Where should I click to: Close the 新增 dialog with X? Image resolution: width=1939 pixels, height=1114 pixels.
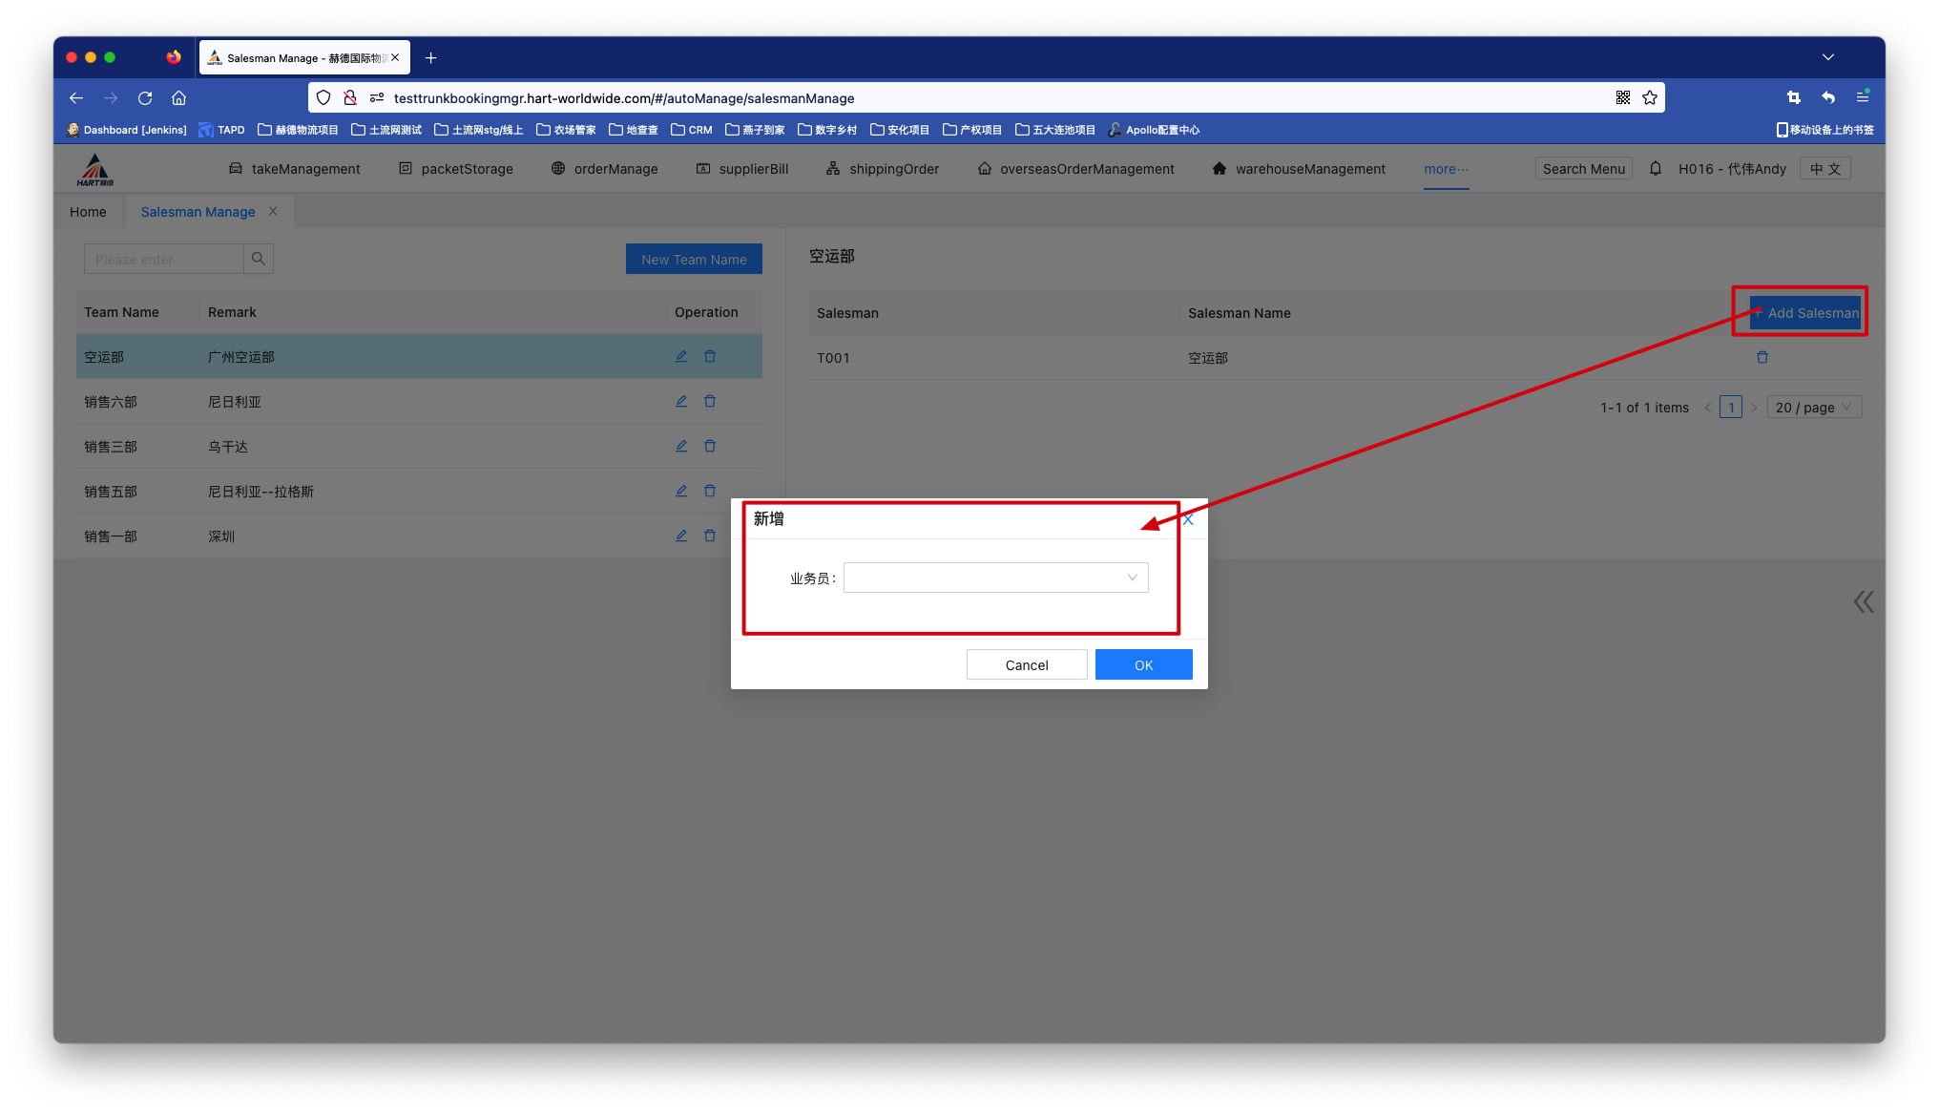1188,519
